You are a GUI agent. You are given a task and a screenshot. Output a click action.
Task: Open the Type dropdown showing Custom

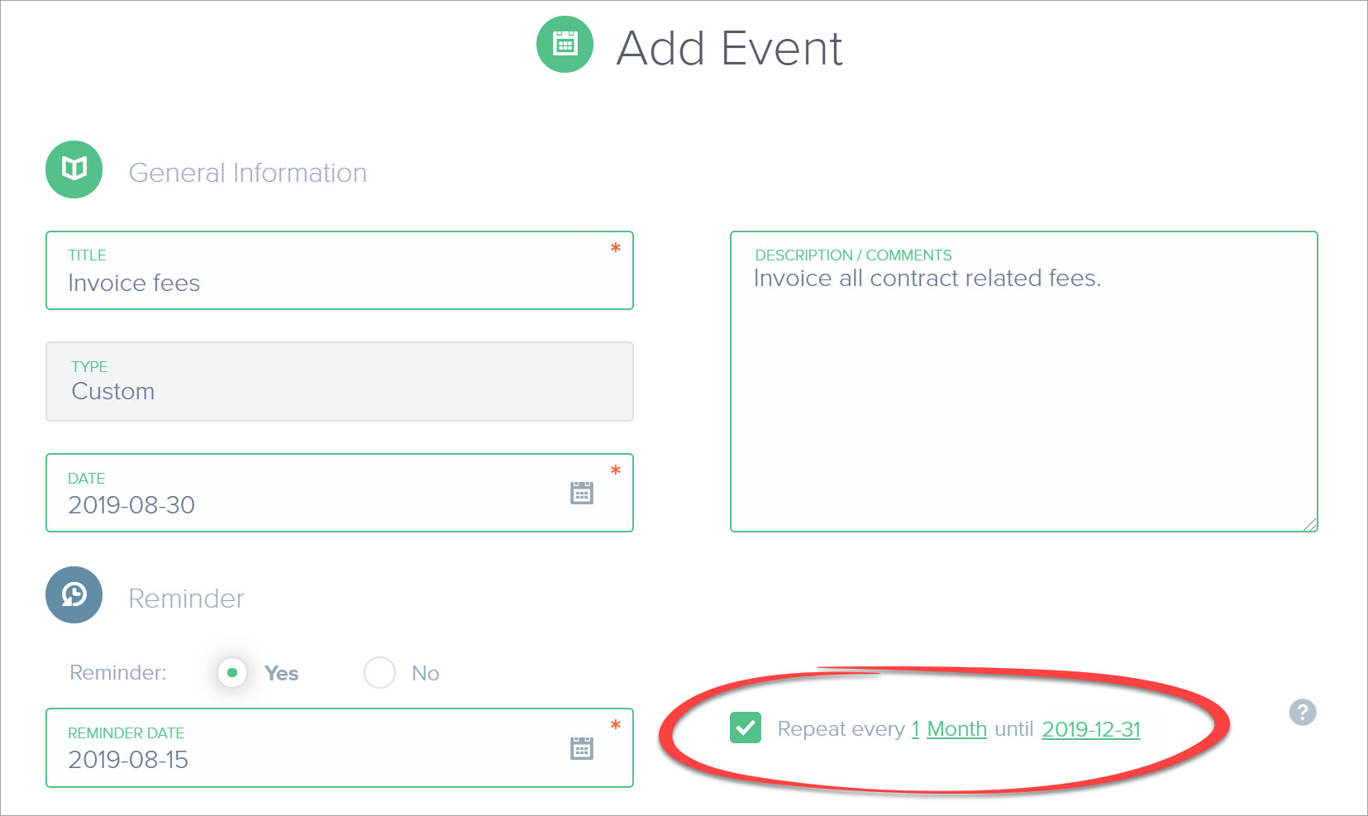tap(340, 382)
